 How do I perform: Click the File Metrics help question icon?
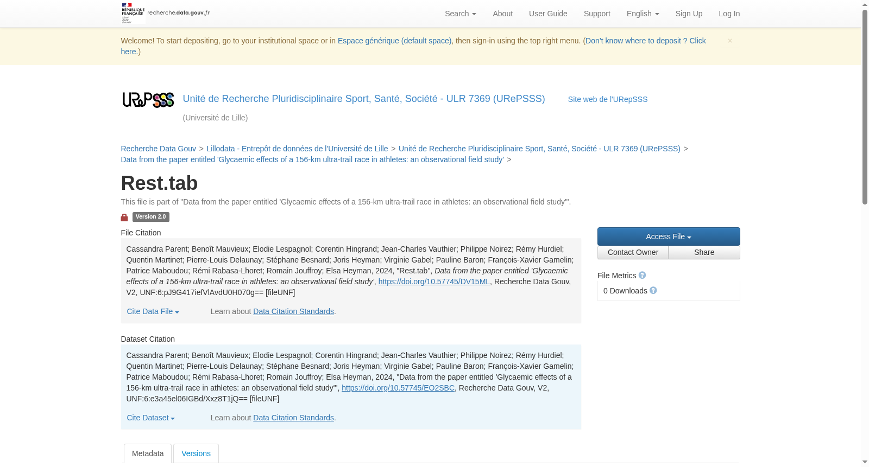point(642,276)
